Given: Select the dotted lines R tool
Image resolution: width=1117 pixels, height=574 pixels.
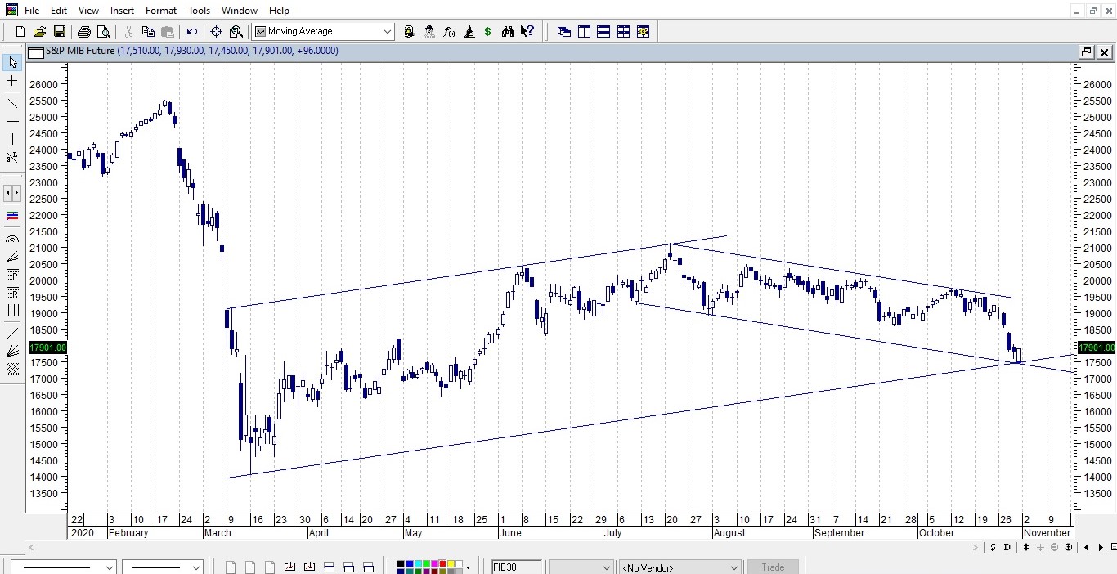Looking at the screenshot, I should click(x=12, y=294).
